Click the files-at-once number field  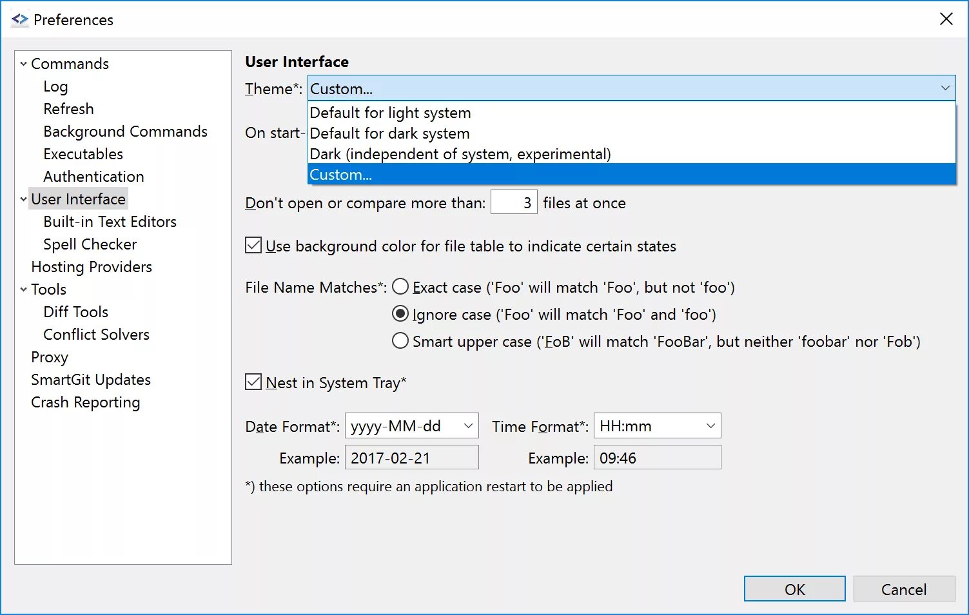click(514, 202)
